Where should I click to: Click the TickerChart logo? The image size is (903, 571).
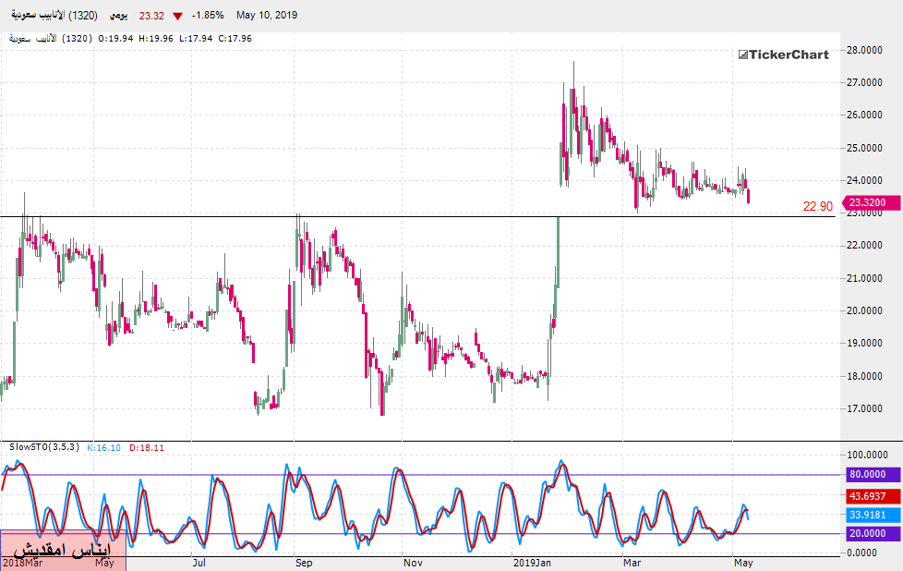[783, 55]
